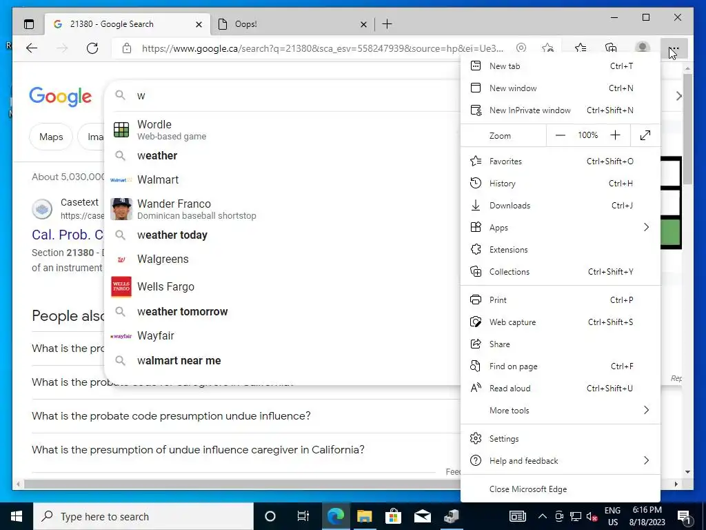Open Microsoft Store taskbar icon
Viewport: 706px width, 530px height.
click(393, 516)
